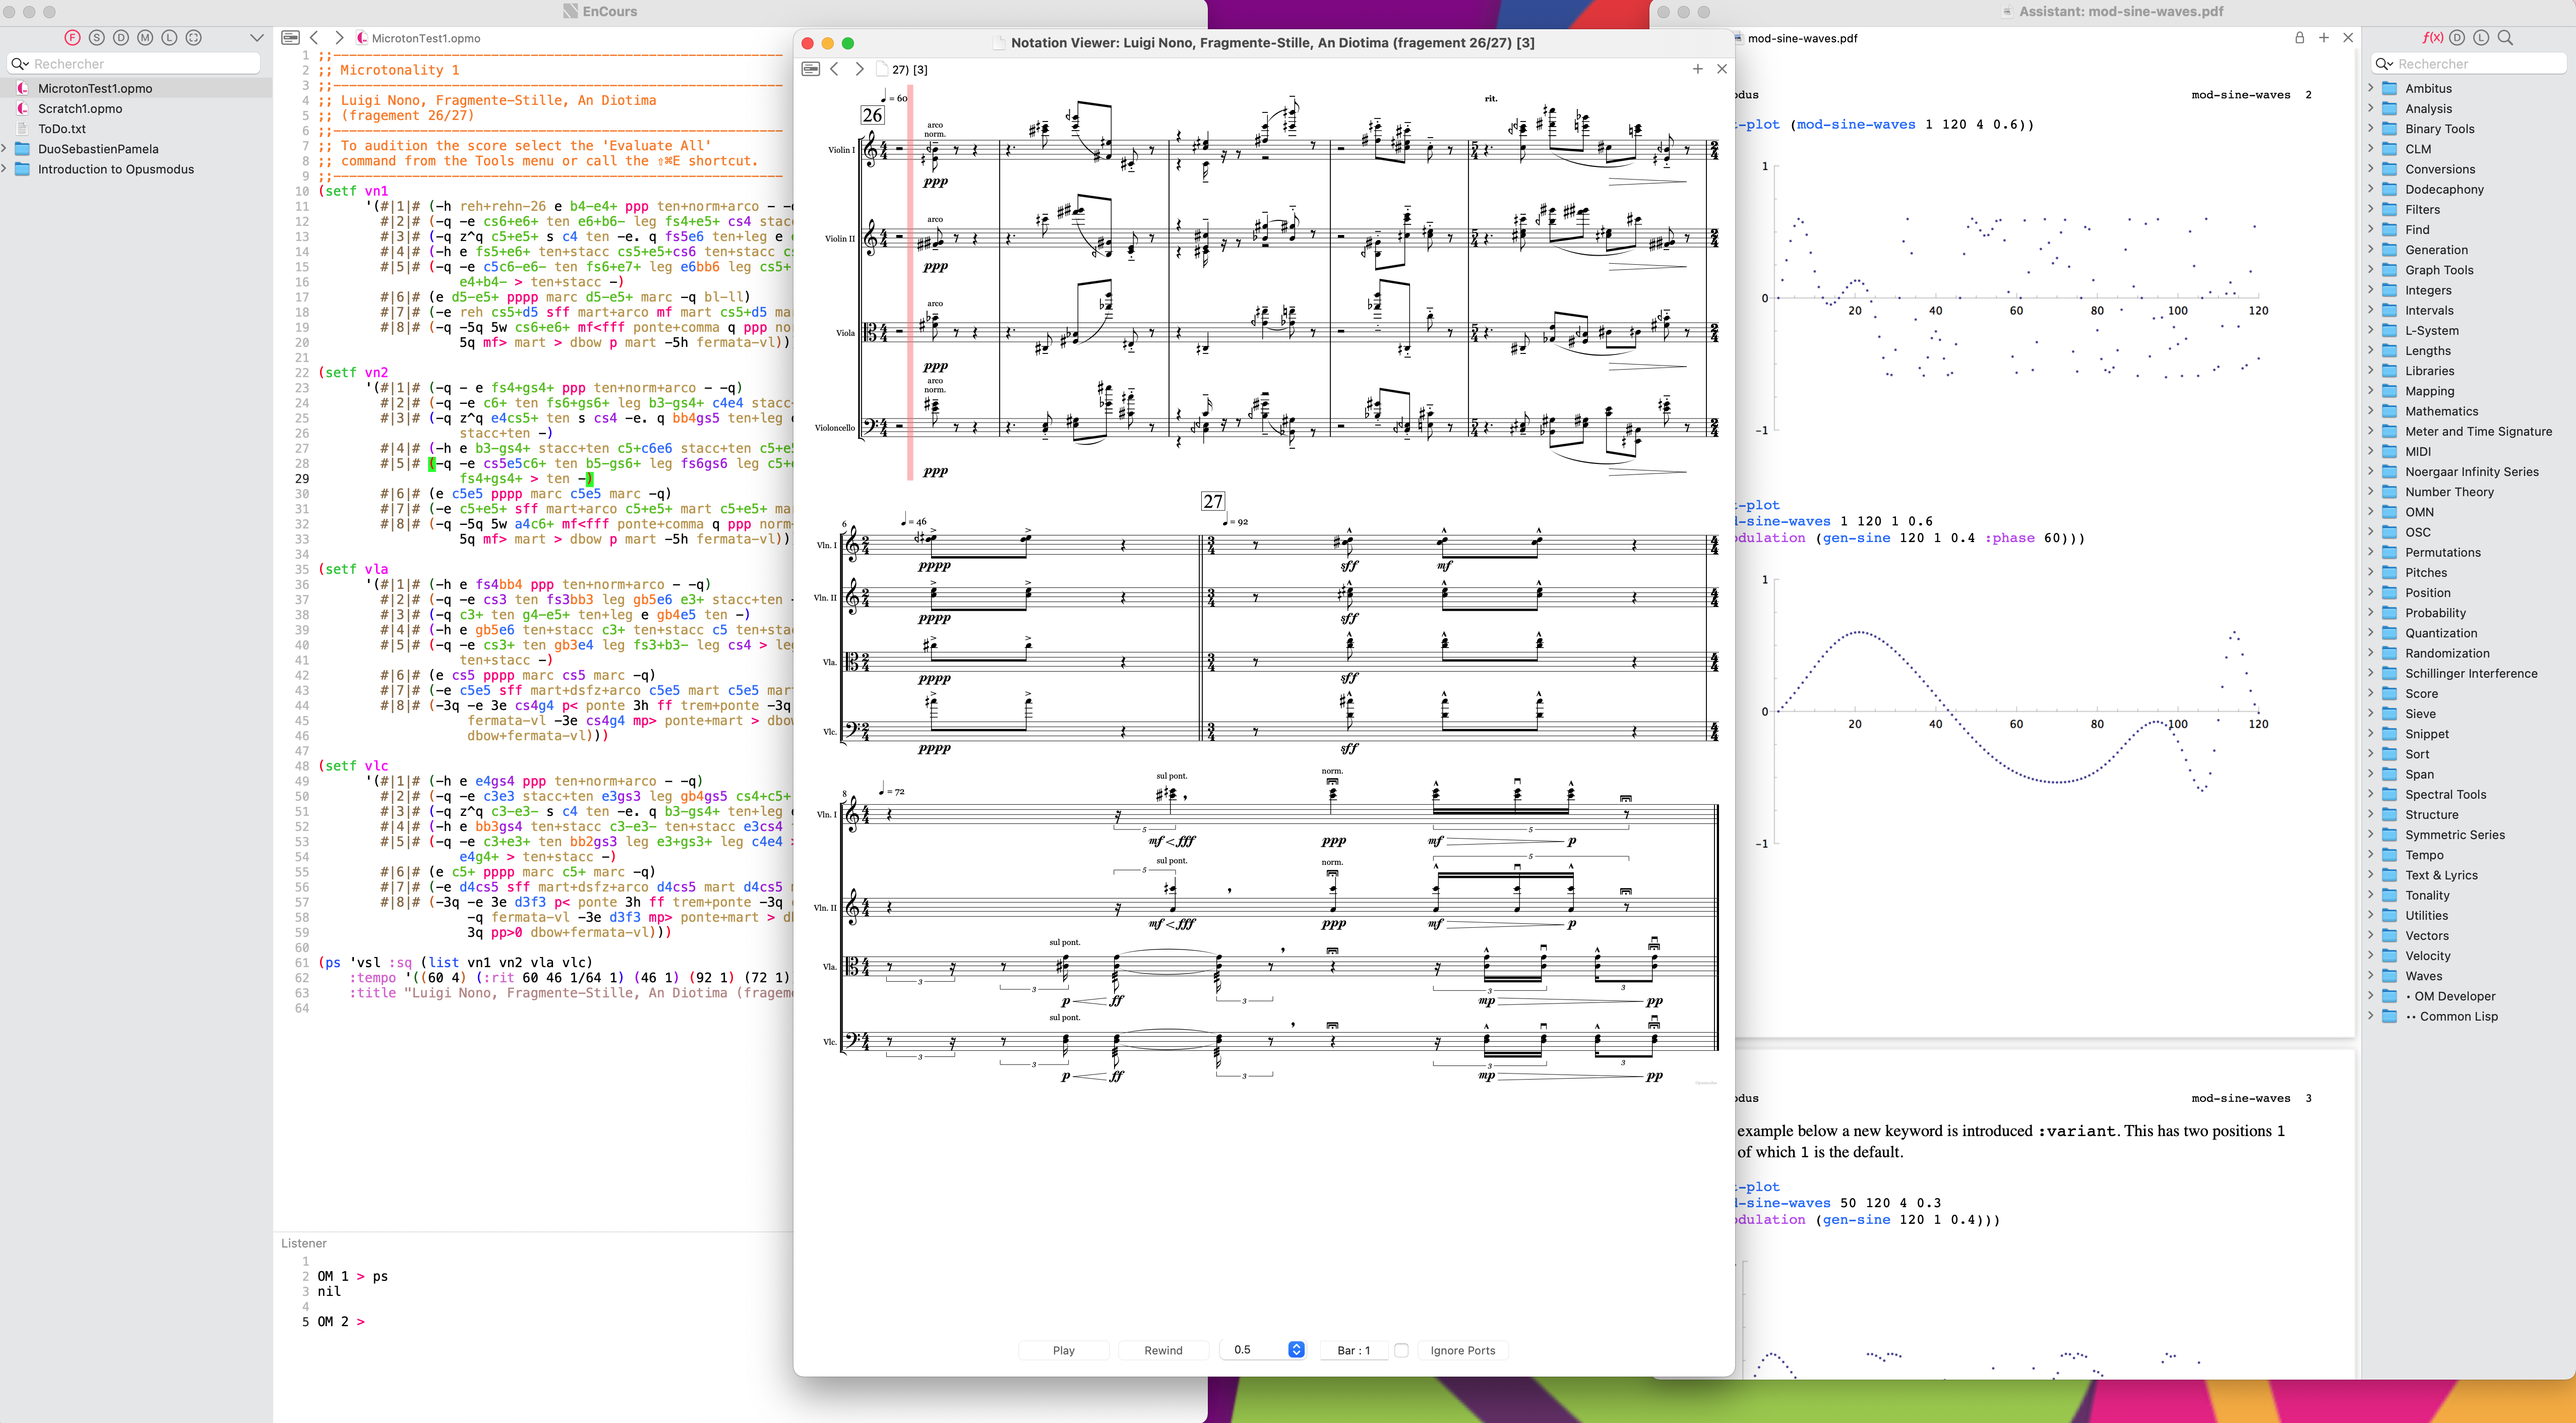Select the Common Lisp folder
This screenshot has height=1423, width=2576.
(x=2451, y=1016)
